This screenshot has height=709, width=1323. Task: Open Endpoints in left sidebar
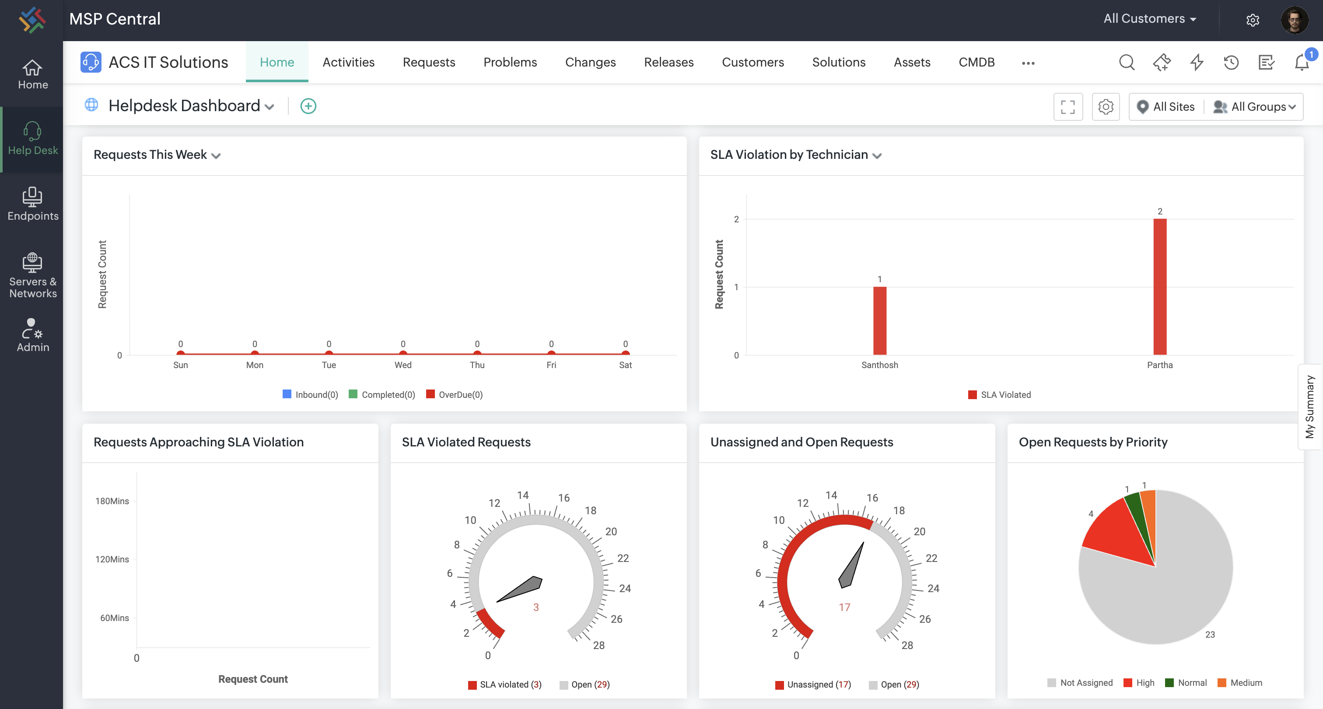32,204
